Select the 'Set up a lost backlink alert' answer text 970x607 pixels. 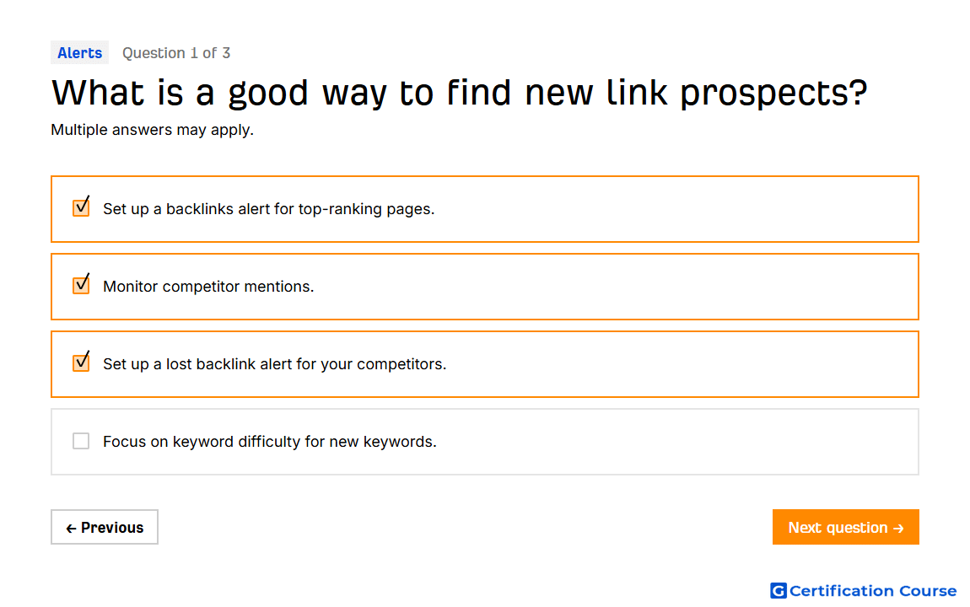coord(275,364)
